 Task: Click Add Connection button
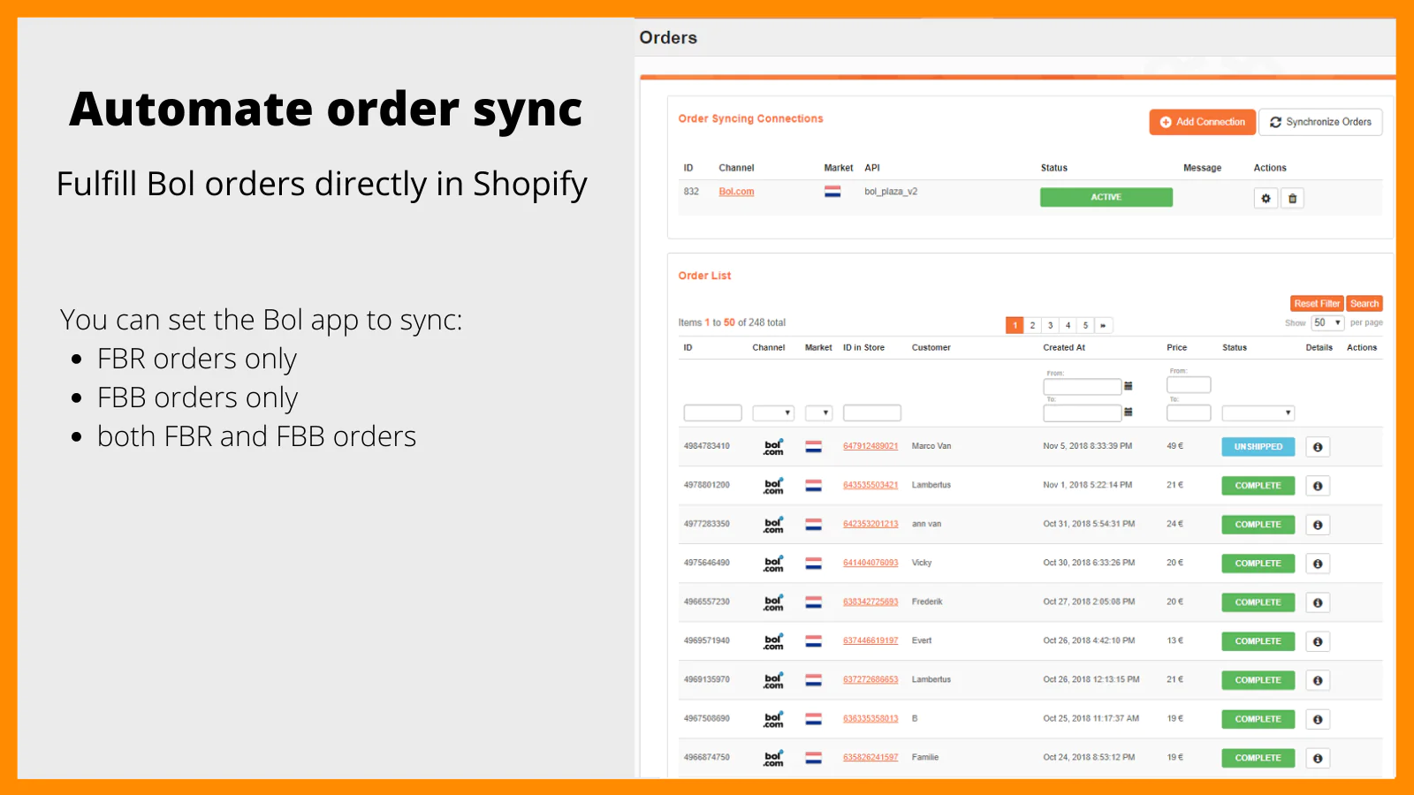point(1202,122)
